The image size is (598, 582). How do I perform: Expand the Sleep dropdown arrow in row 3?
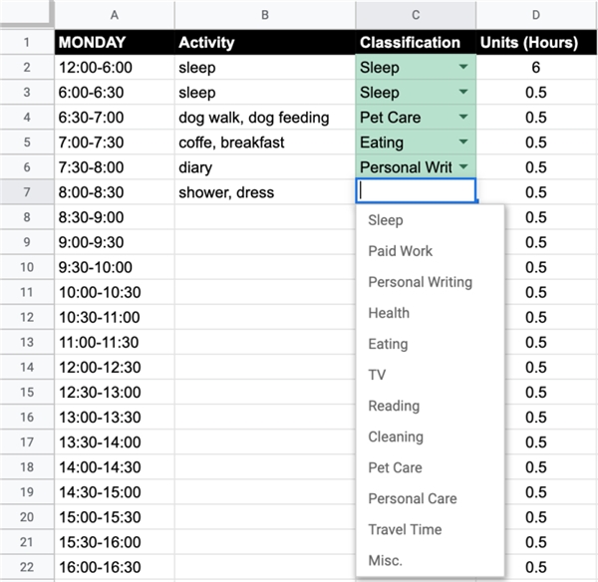463,92
